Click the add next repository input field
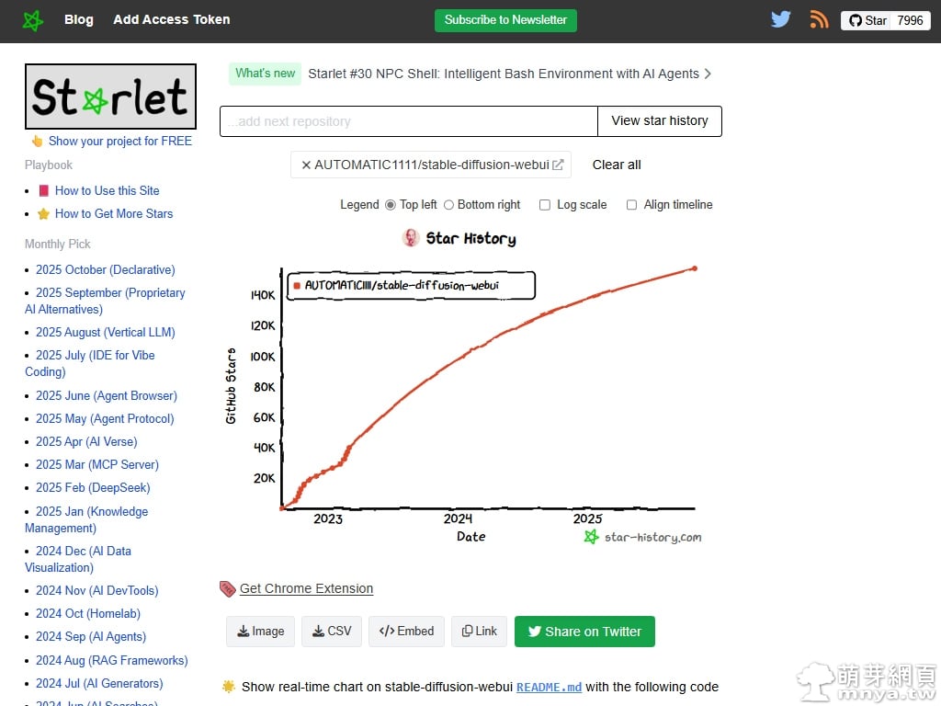The width and height of the screenshot is (941, 706). [x=408, y=120]
